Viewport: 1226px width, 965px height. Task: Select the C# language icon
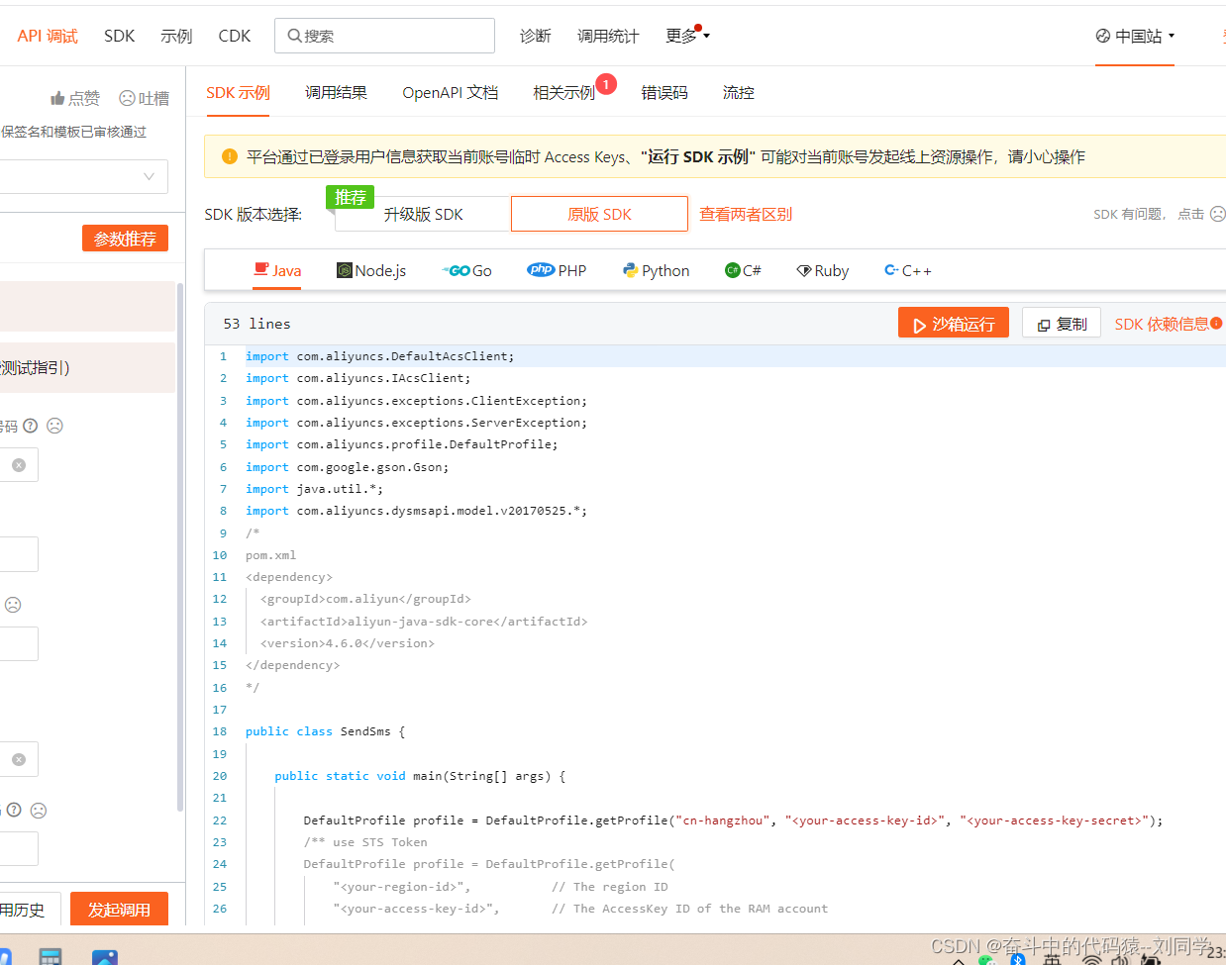733,270
